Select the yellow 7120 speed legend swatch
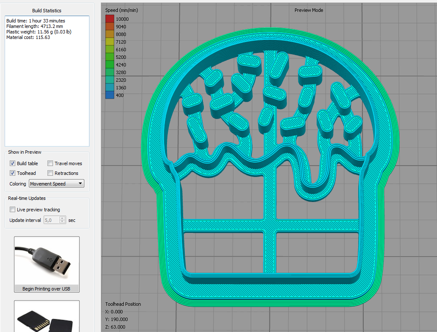Image resolution: width=437 pixels, height=332 pixels. coord(110,42)
